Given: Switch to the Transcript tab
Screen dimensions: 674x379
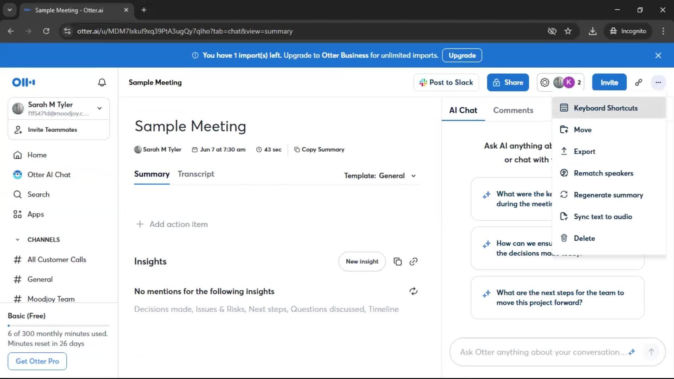Looking at the screenshot, I should click(x=196, y=174).
